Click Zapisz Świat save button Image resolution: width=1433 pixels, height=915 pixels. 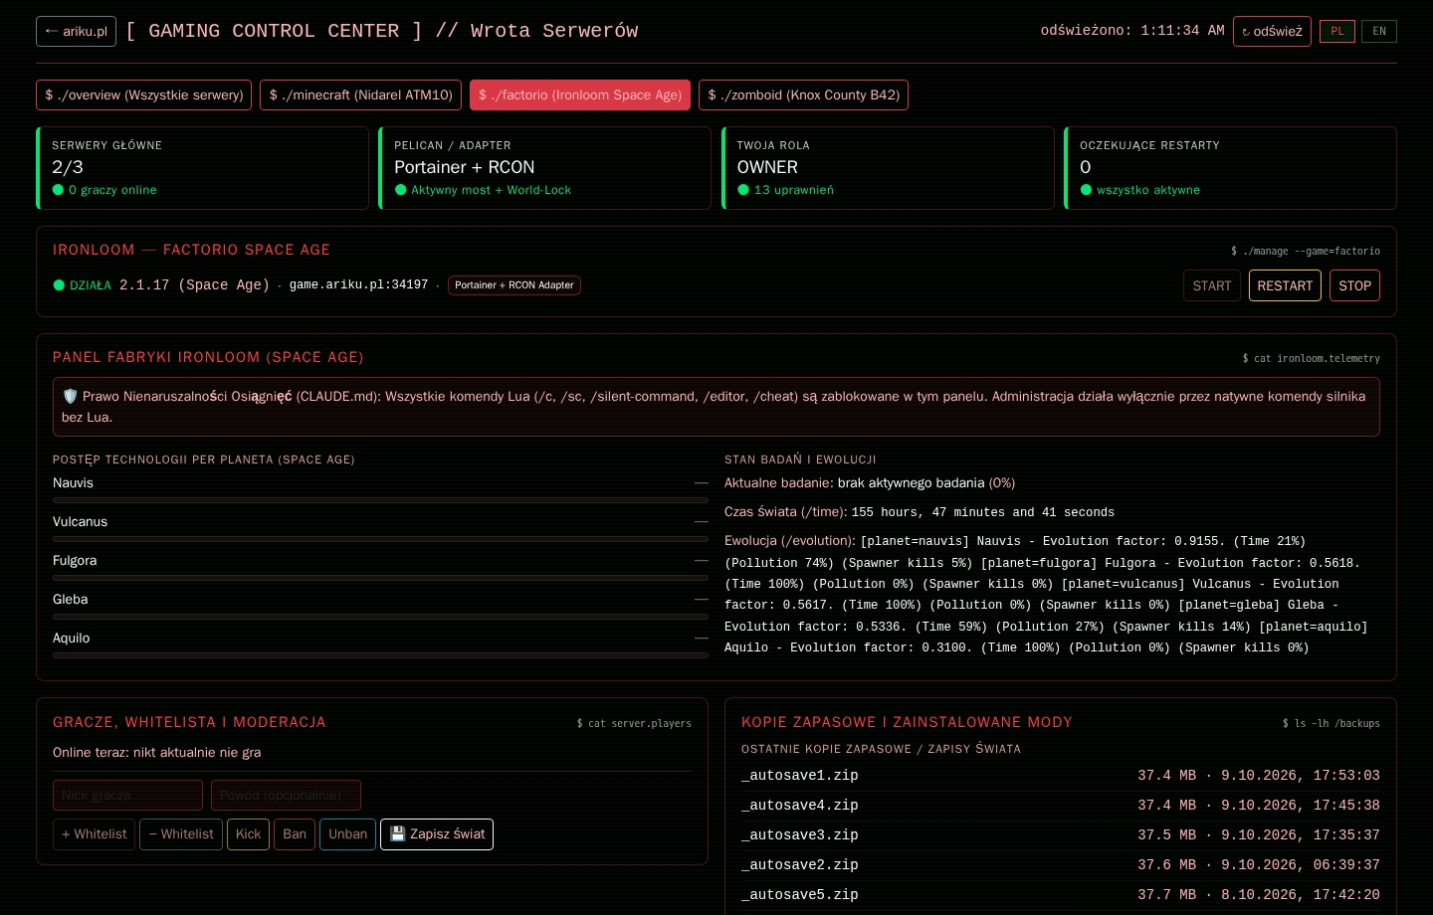coord(437,833)
